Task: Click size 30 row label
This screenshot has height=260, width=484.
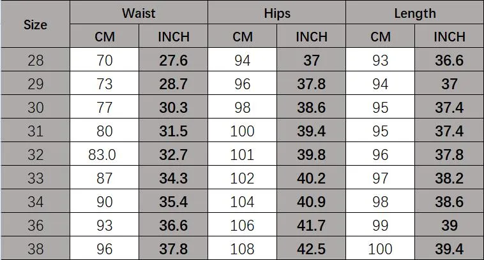Action: point(35,107)
